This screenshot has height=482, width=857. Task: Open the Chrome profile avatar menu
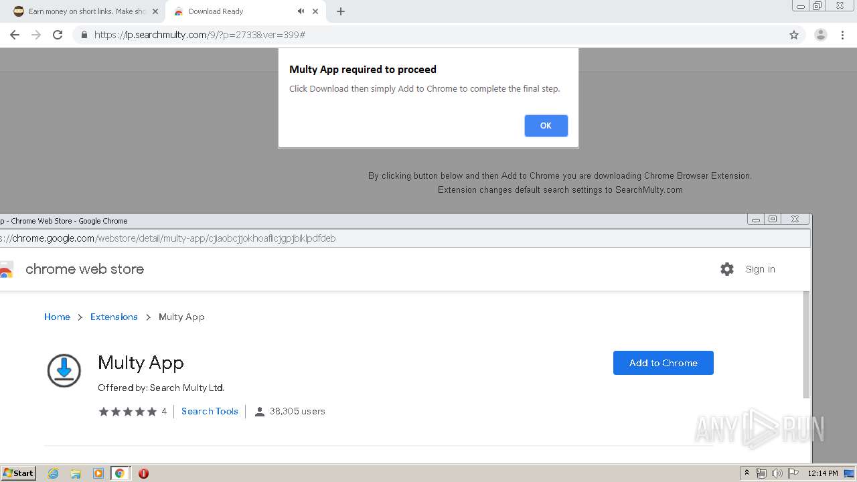[x=820, y=35]
